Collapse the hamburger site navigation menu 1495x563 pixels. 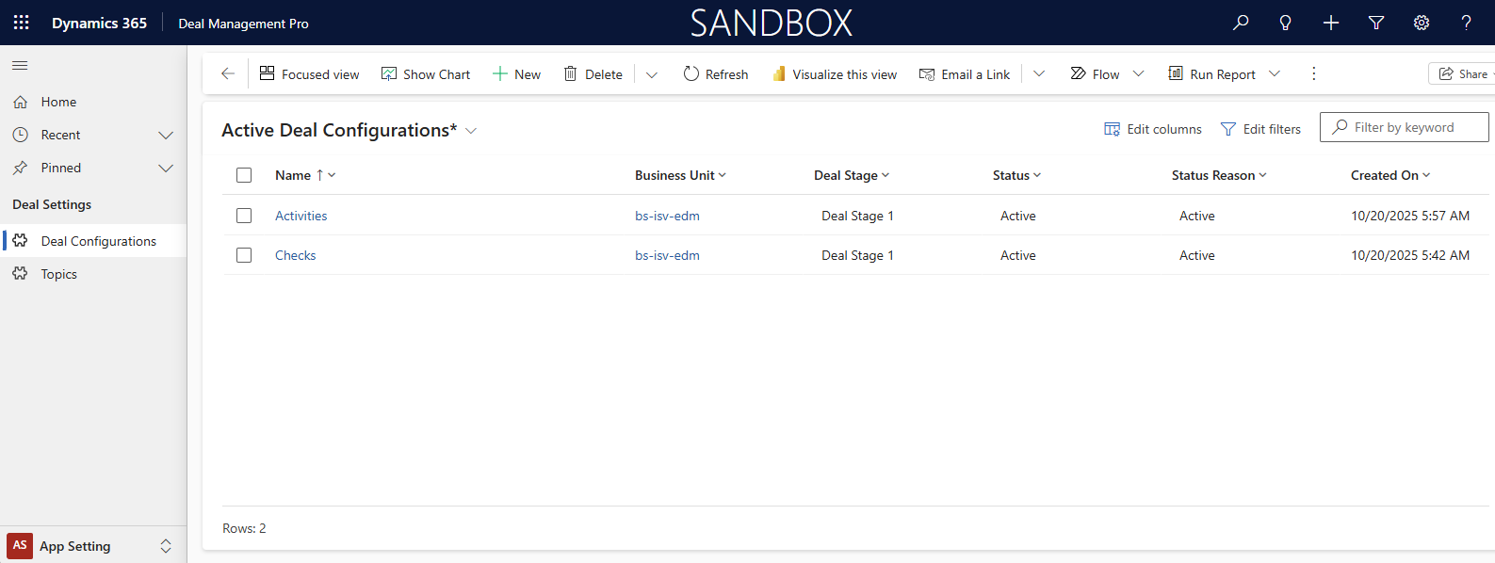(20, 65)
